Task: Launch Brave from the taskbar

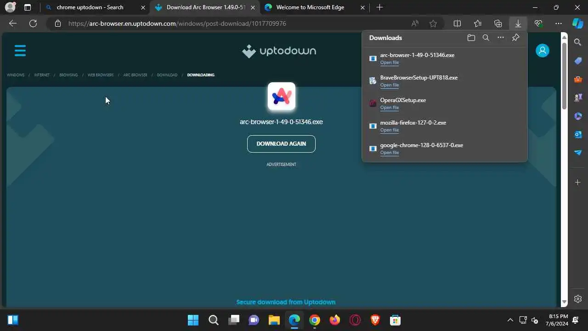Action: (375, 320)
